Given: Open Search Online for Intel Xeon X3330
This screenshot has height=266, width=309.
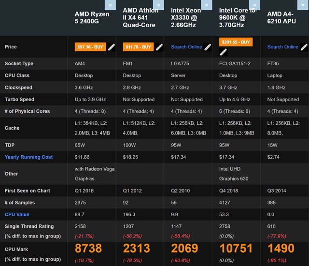Looking at the screenshot, I should click(x=186, y=47).
